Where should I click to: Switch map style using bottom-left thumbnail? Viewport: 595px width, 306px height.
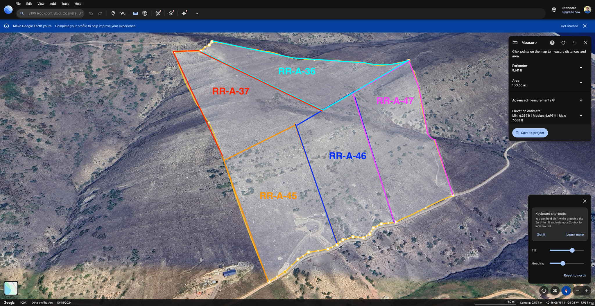11,288
